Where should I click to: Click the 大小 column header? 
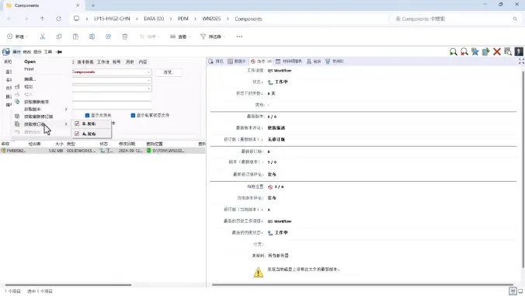59,144
